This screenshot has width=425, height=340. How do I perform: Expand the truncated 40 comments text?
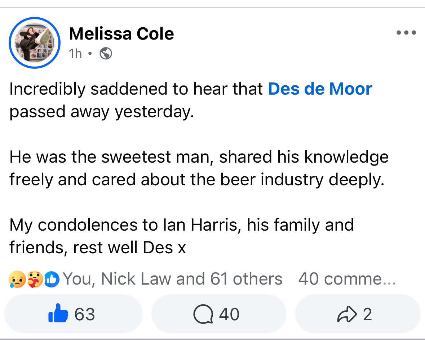pos(347,279)
